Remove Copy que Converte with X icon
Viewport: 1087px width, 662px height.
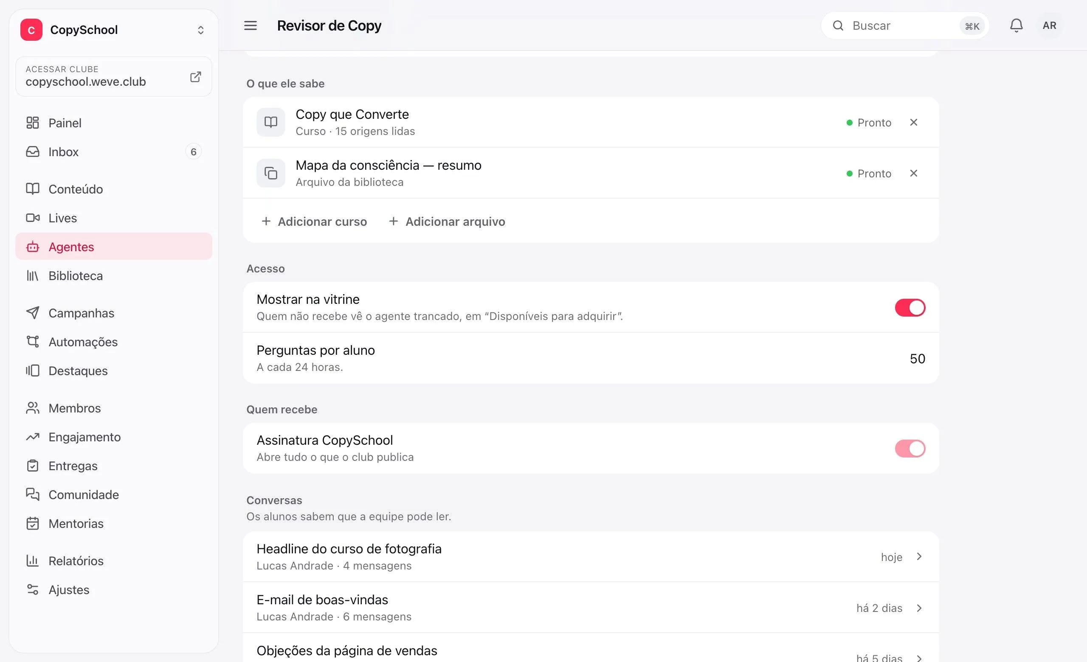914,122
